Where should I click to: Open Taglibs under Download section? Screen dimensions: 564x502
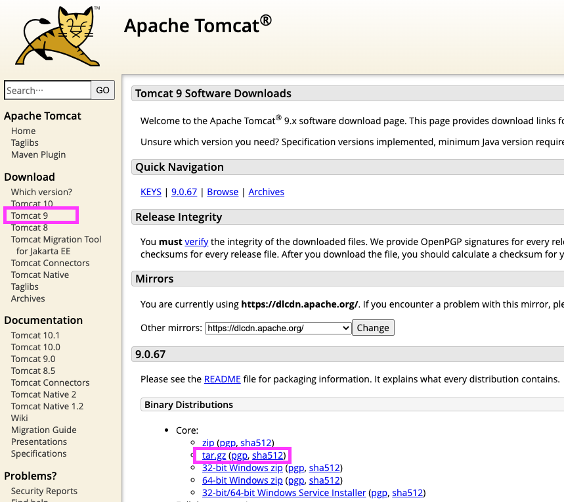(x=24, y=286)
